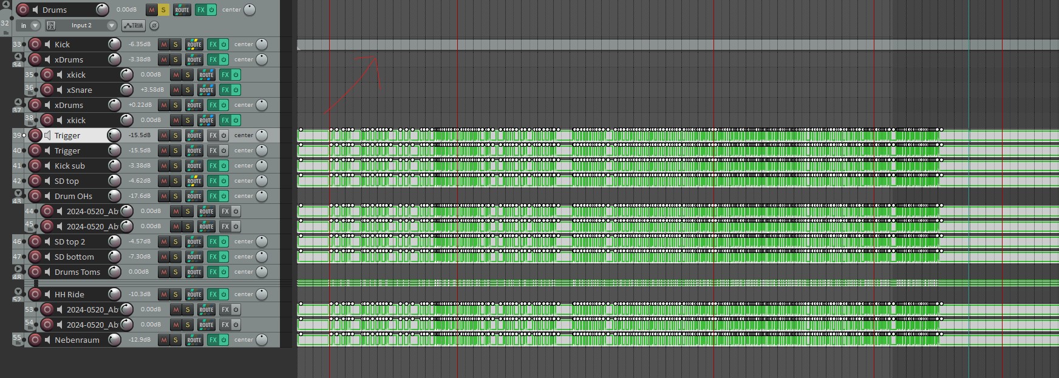Viewport: 1059px width, 378px height.
Task: Open FX chain for SD bottom track
Action: (213, 257)
